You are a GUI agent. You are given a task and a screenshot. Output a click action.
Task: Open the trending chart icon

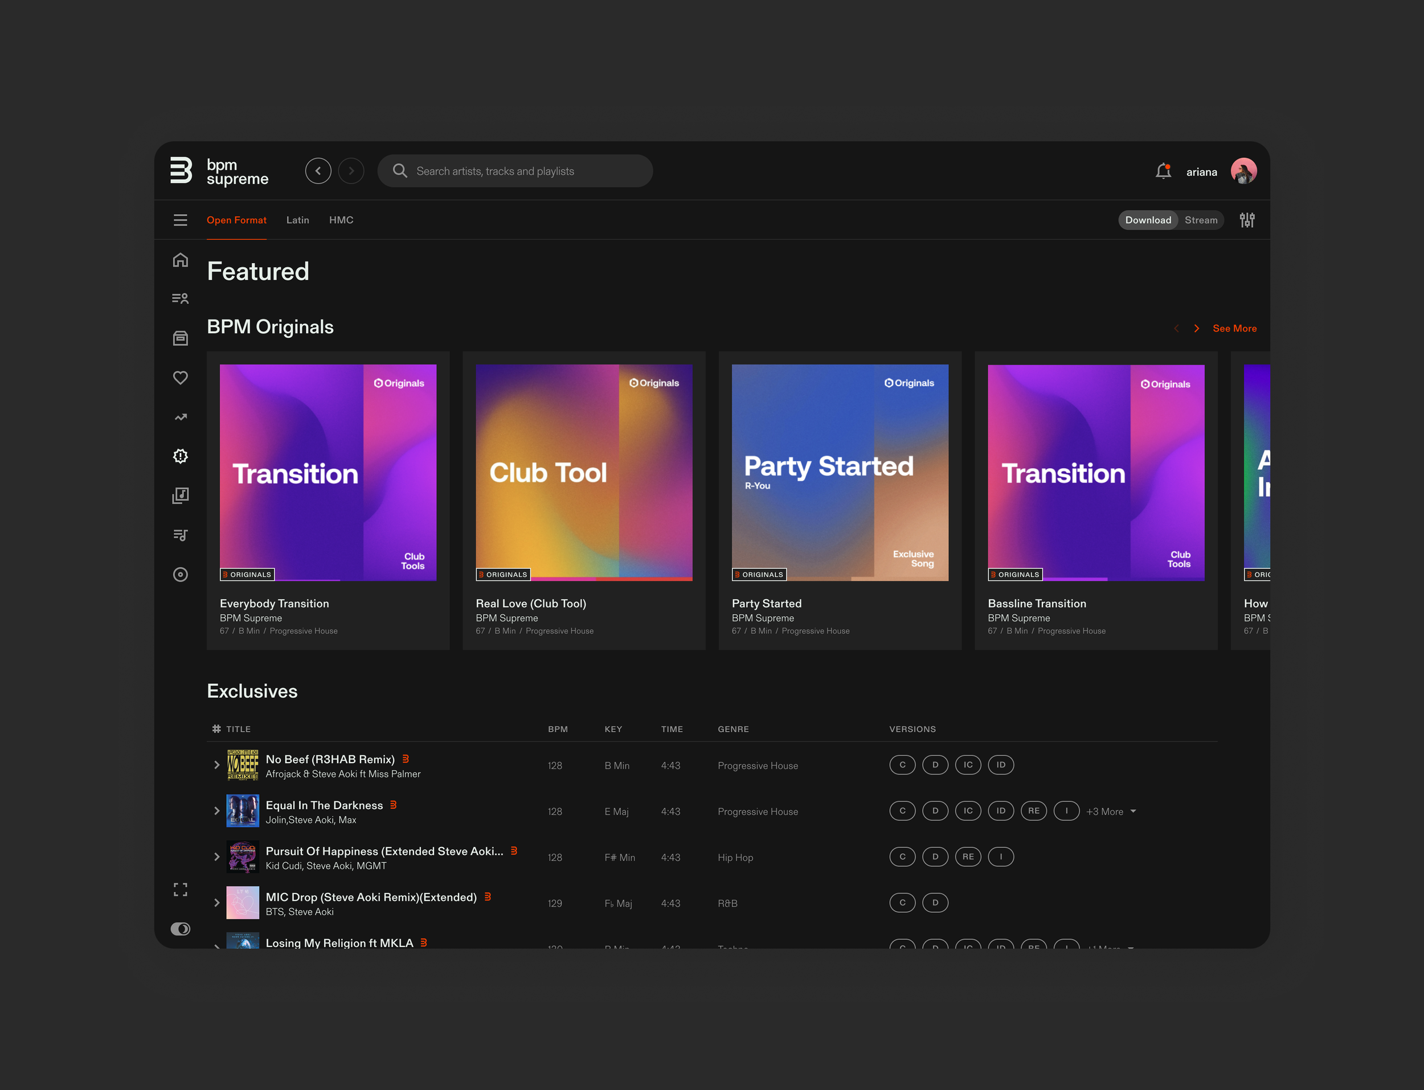181,417
